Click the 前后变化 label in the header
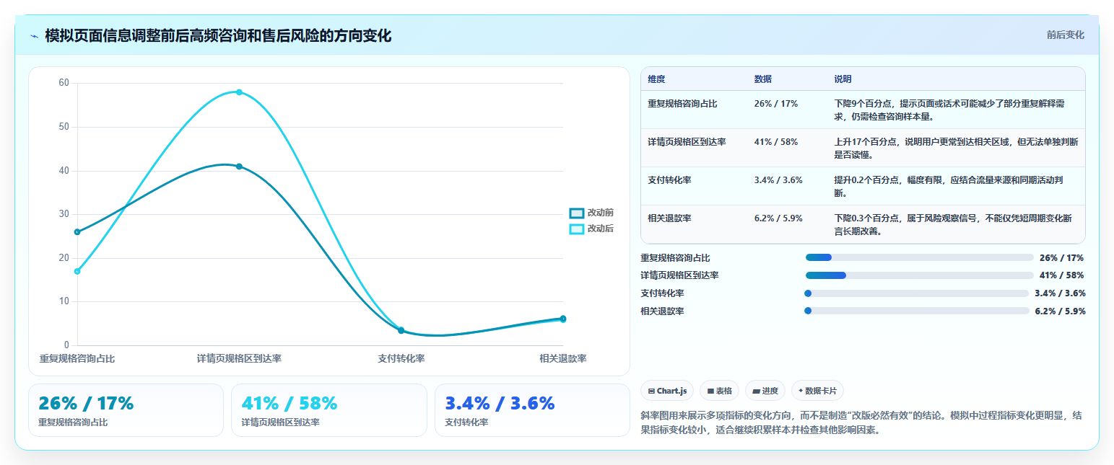The image size is (1114, 465). 1065,35
